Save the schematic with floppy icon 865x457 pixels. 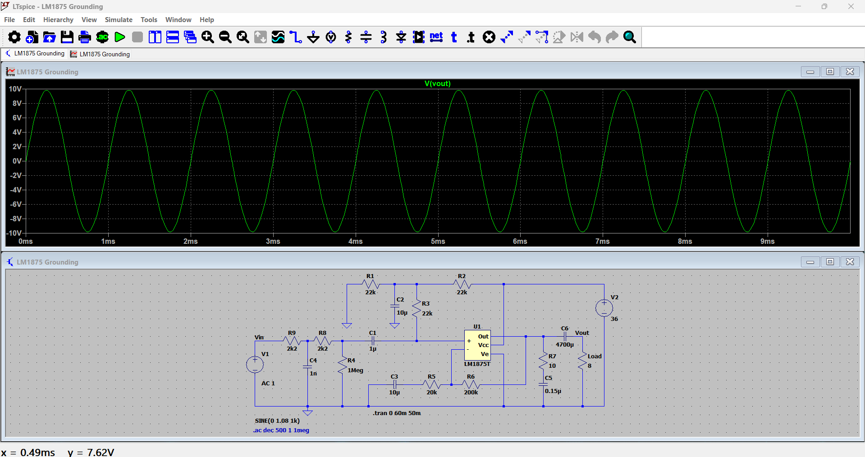coord(67,37)
